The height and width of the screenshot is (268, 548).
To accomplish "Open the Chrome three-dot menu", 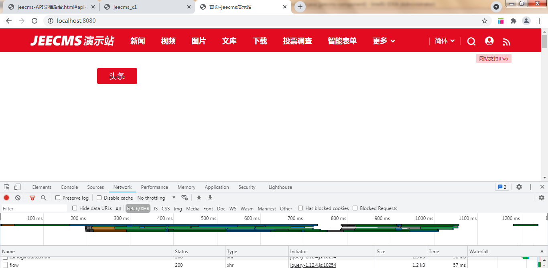I will (x=539, y=21).
